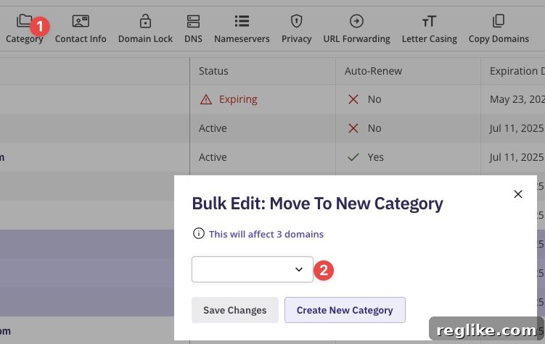This screenshot has width=545, height=344.
Task: Open the Contact Info bulk editor
Action: coord(81,29)
